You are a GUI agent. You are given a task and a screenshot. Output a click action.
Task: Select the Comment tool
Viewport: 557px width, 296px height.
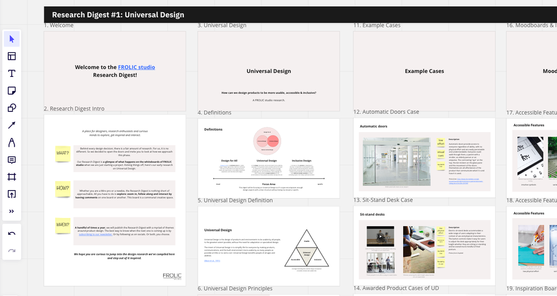(x=12, y=160)
